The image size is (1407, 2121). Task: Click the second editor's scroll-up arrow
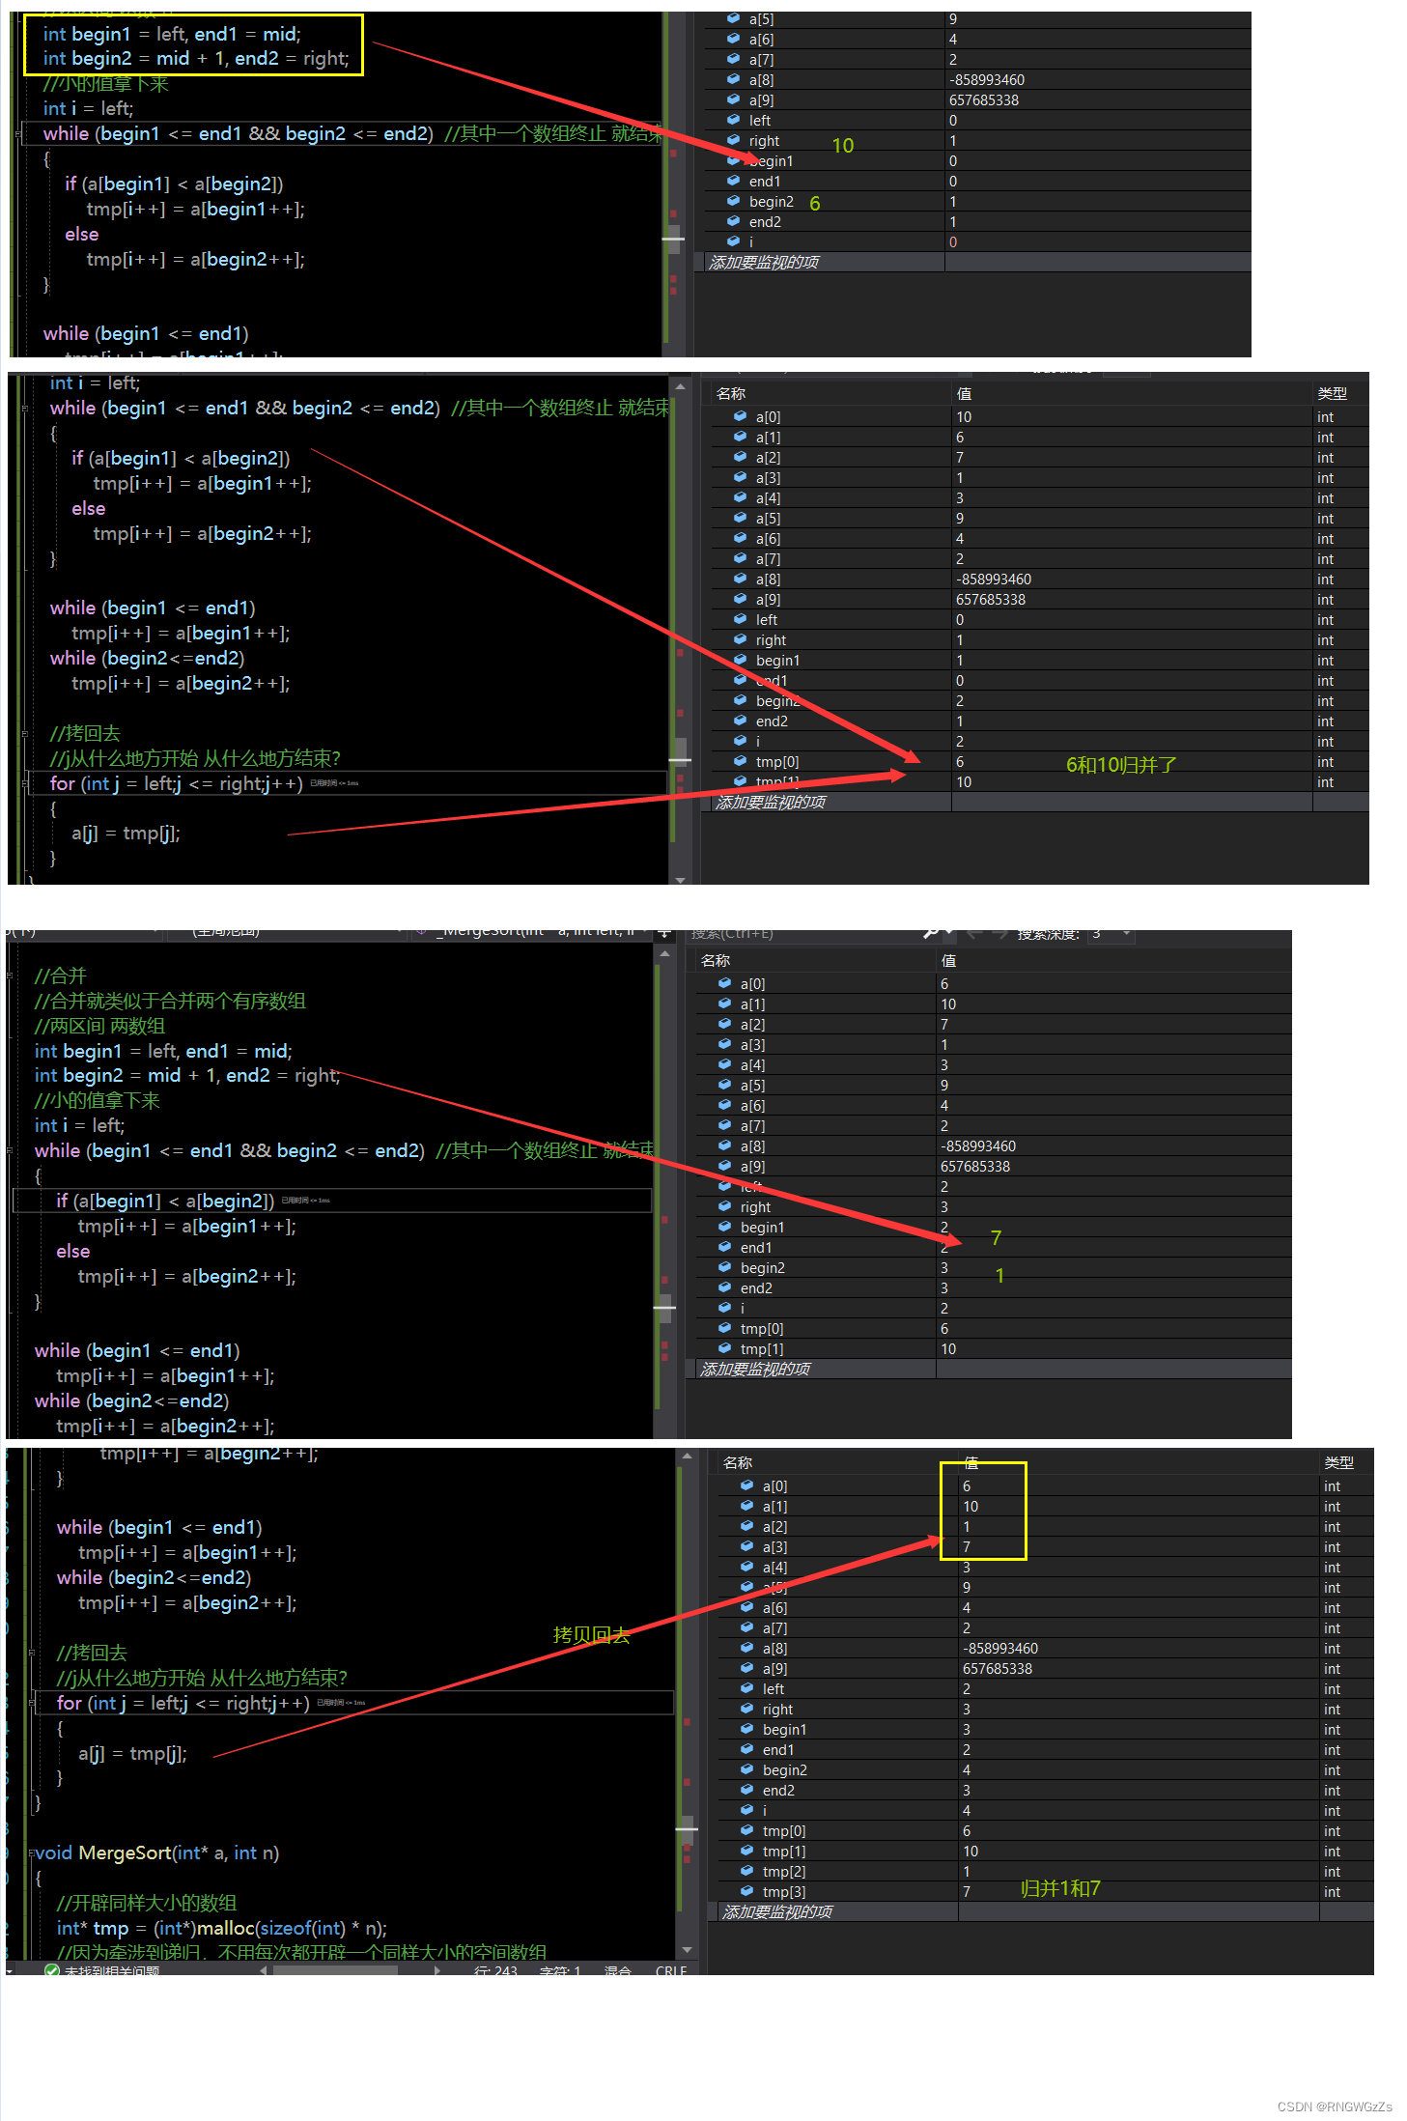pos(680,386)
